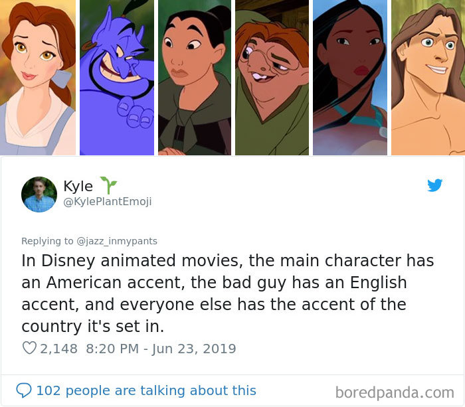
Task: Click the 2,148 likes count
Action: pyautogui.click(x=58, y=349)
